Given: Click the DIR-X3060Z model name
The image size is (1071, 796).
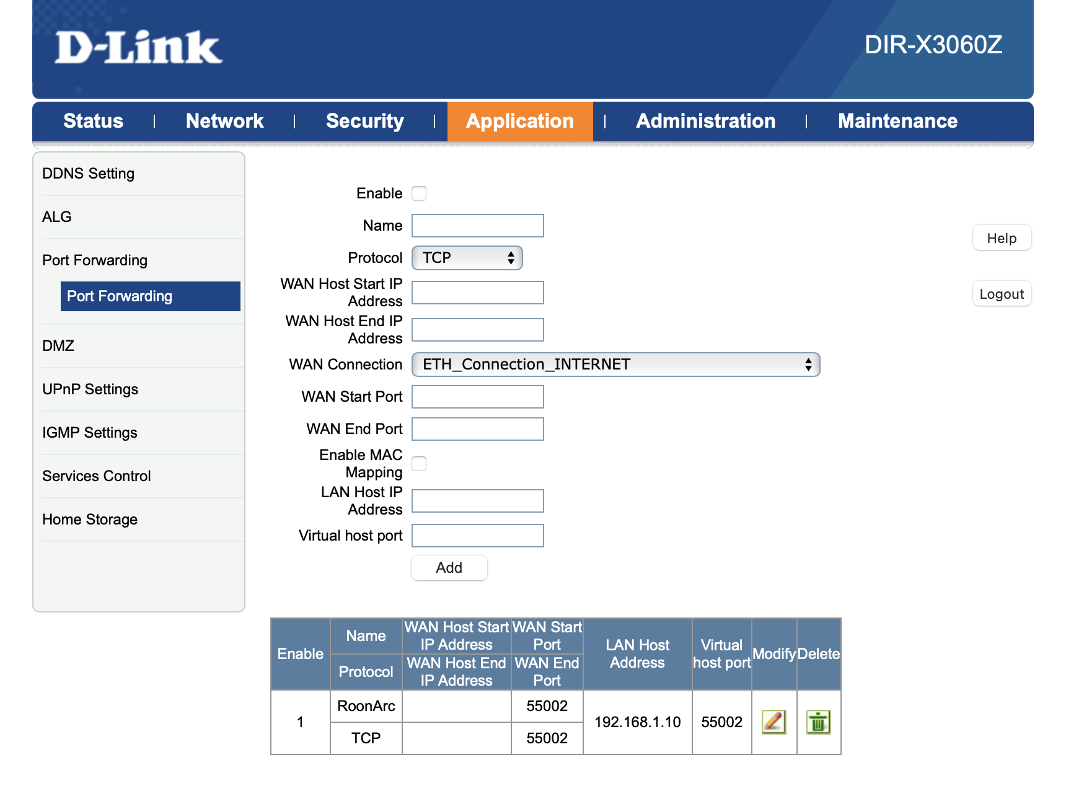Looking at the screenshot, I should [x=933, y=45].
